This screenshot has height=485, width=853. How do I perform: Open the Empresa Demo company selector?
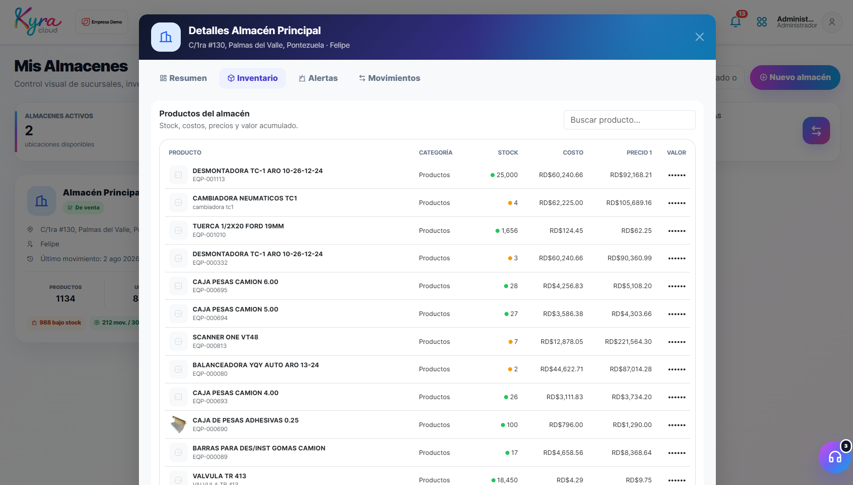[102, 22]
